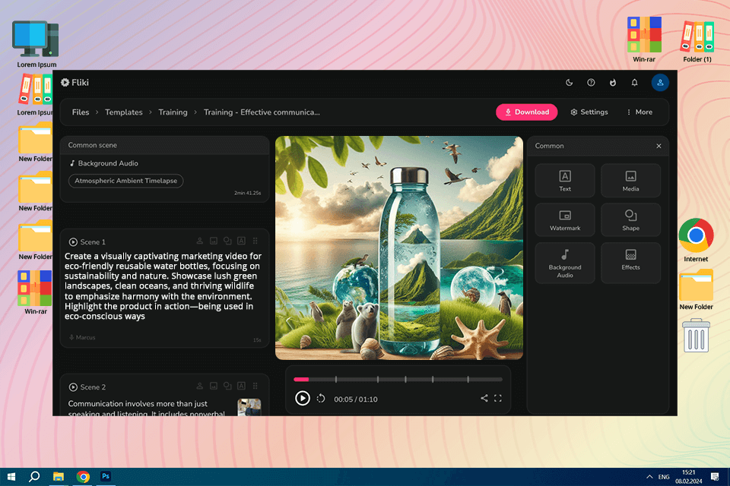
Task: Open Windows Start menu
Action: coord(11,477)
